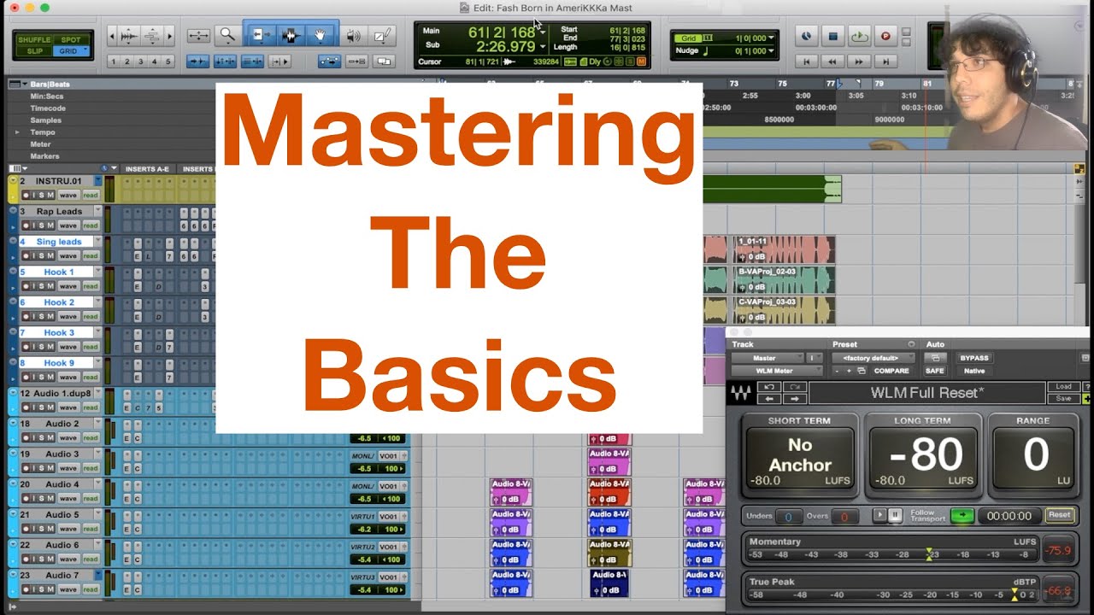Mute the Hook 2 track

(x=50, y=316)
